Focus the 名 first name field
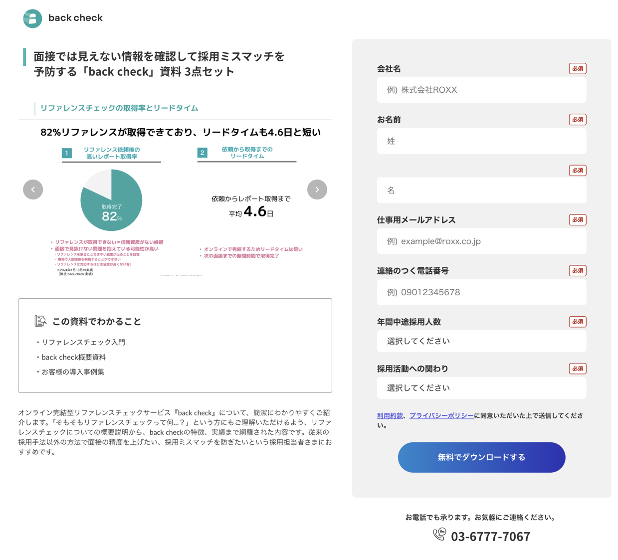 481,190
